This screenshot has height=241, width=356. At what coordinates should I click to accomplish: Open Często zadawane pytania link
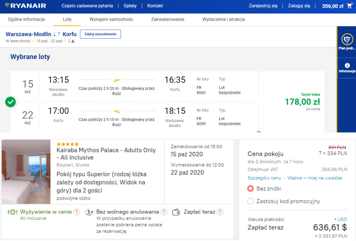tap(87, 6)
